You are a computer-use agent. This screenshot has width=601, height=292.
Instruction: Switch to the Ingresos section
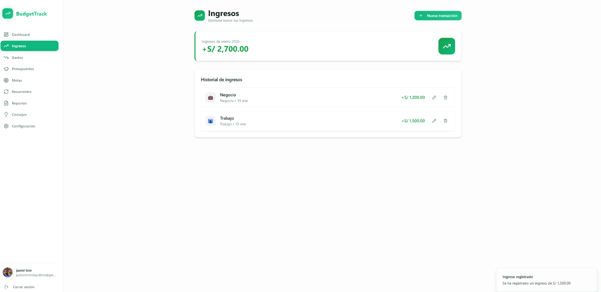pos(30,46)
